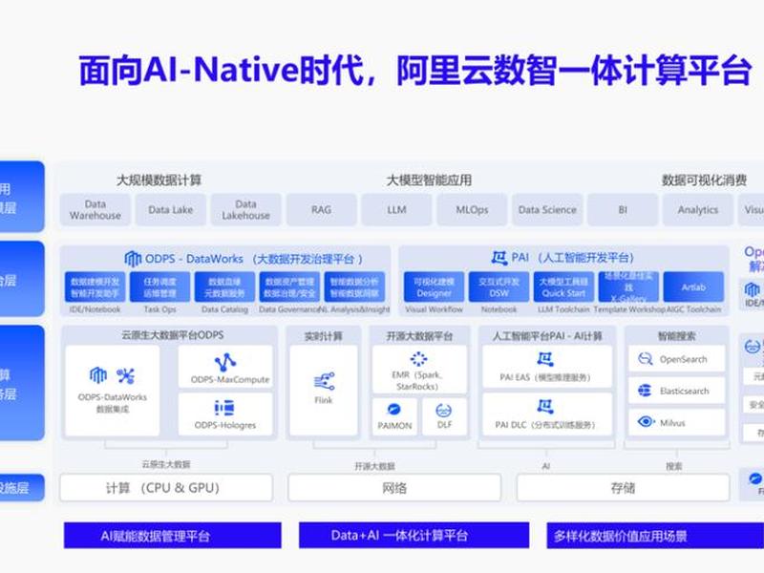Click the 人工智能平台PAI - AI计算 heading

(547, 336)
